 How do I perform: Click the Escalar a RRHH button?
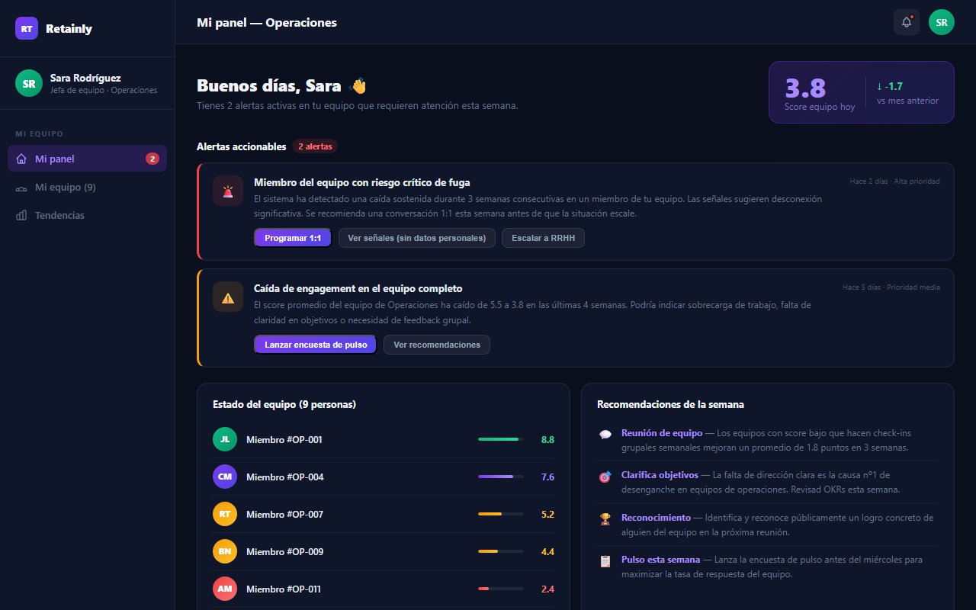coord(543,238)
